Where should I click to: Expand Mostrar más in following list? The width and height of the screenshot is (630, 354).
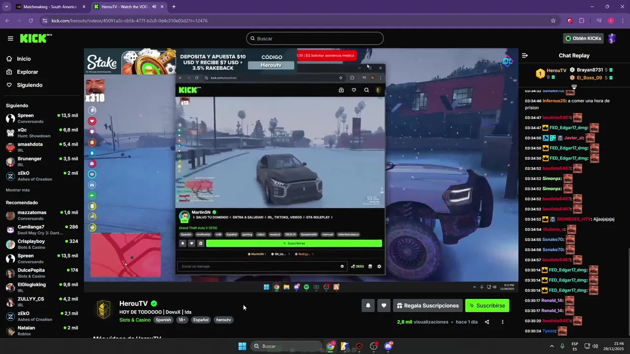tap(18, 190)
